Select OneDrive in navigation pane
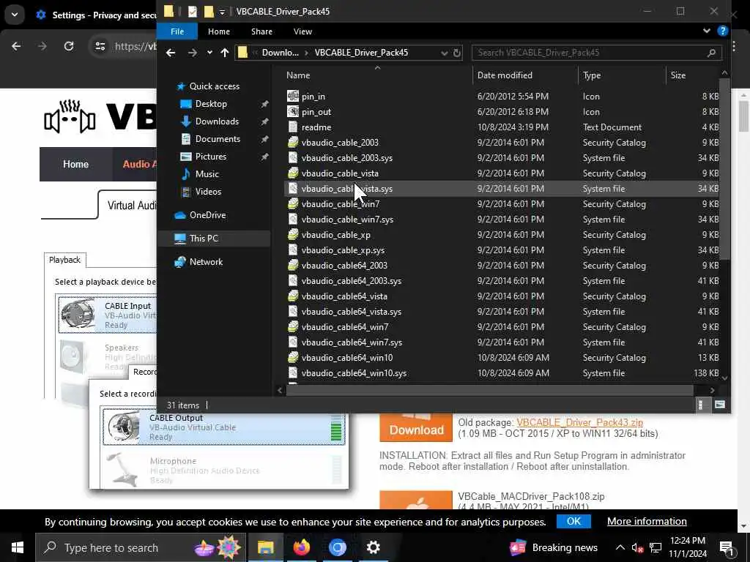The width and height of the screenshot is (750, 562). tap(207, 215)
